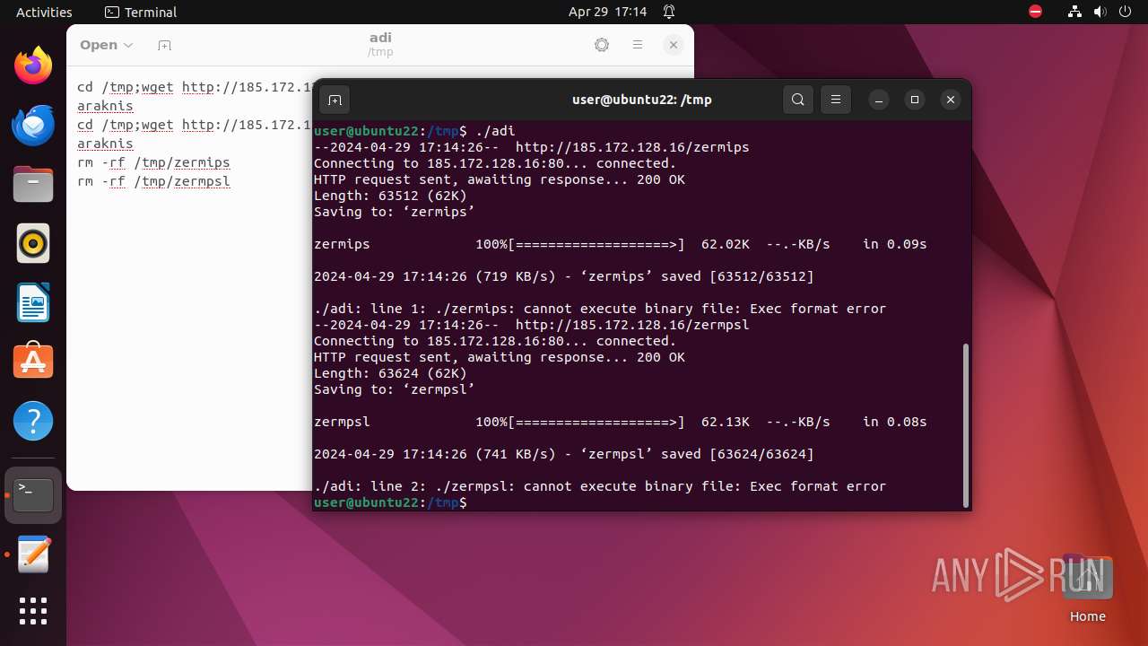Image resolution: width=1148 pixels, height=646 pixels.
Task: Open the network status icon in the top bar
Action: [1075, 12]
